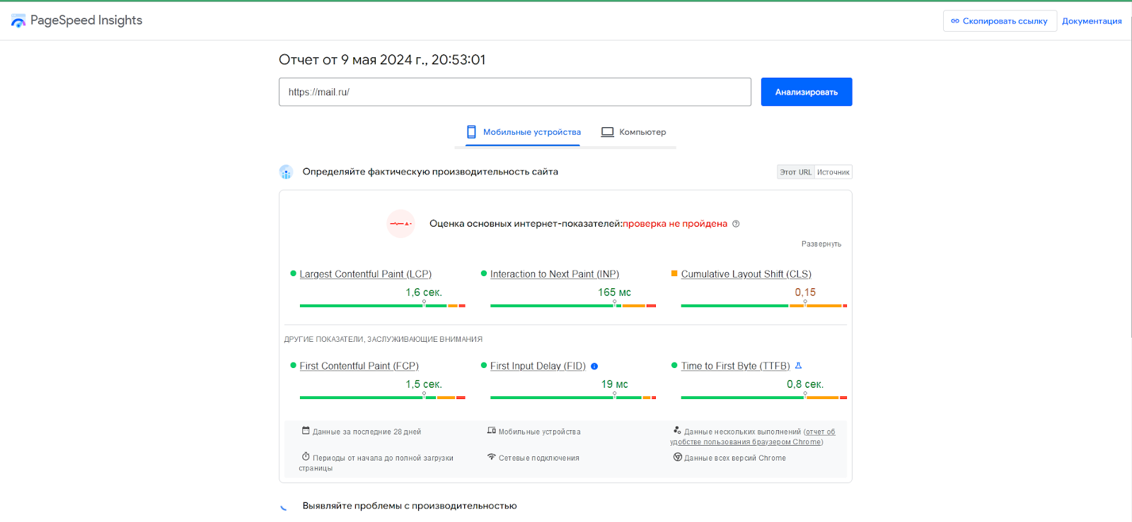1132x522 pixels.
Task: Click the URL input field with mail.ru
Action: tap(514, 92)
